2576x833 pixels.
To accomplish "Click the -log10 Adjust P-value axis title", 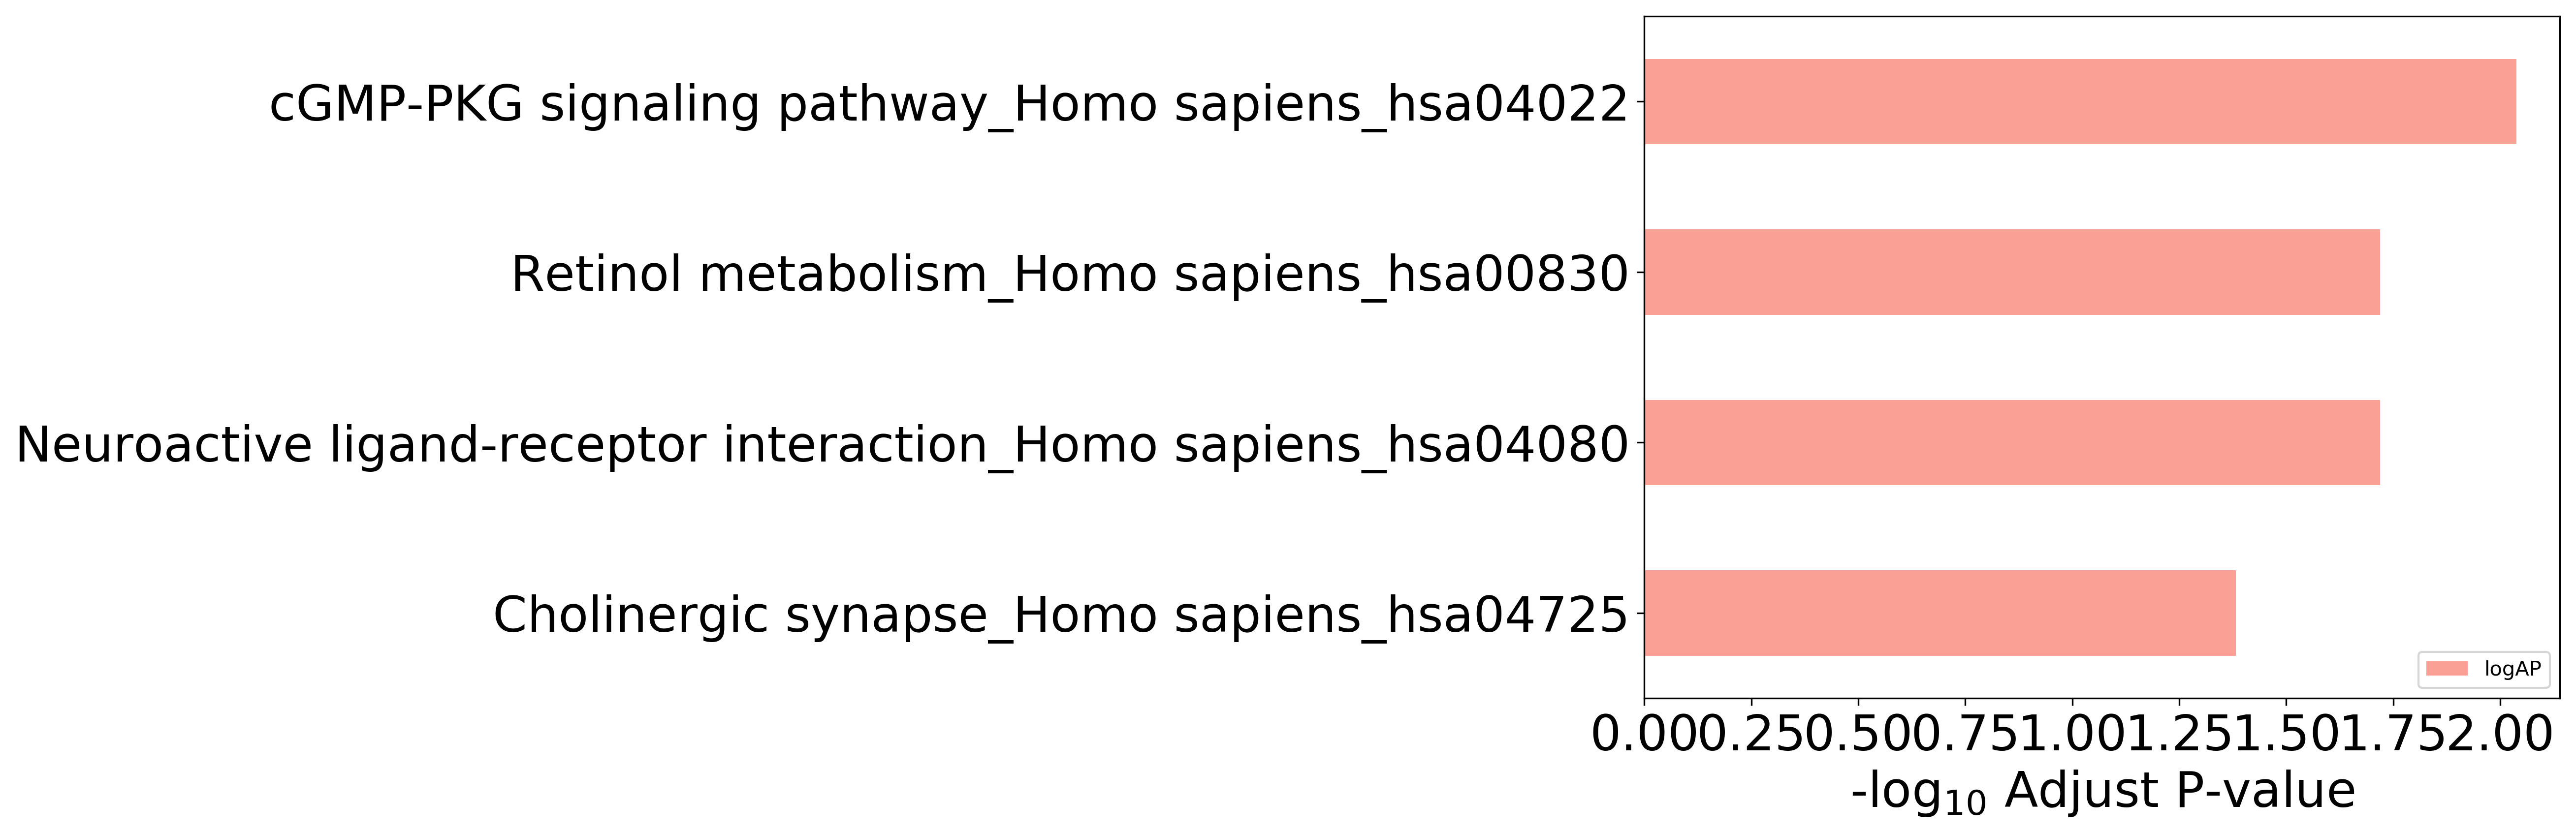I will [x=2102, y=792].
